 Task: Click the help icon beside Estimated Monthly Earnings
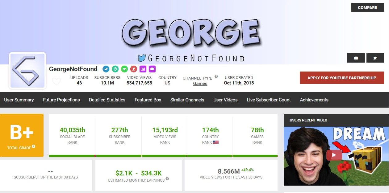pos(167,179)
